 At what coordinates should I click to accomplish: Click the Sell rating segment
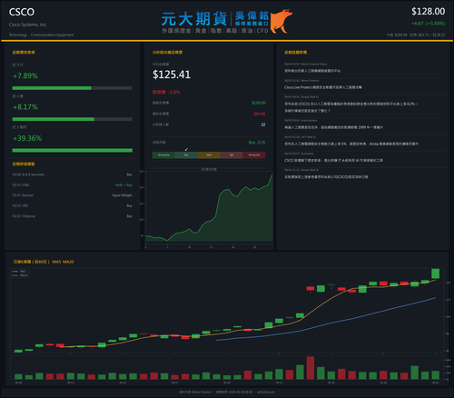click(x=232, y=155)
